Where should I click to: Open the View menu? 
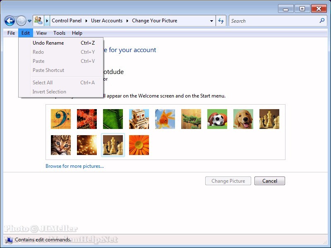(x=41, y=33)
